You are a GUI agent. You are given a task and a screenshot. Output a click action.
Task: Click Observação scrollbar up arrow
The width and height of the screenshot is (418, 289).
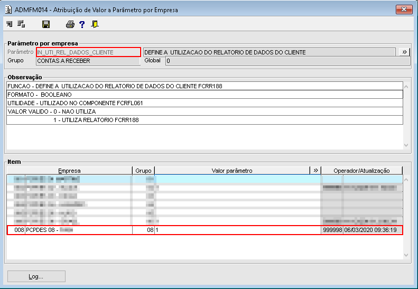(x=406, y=87)
